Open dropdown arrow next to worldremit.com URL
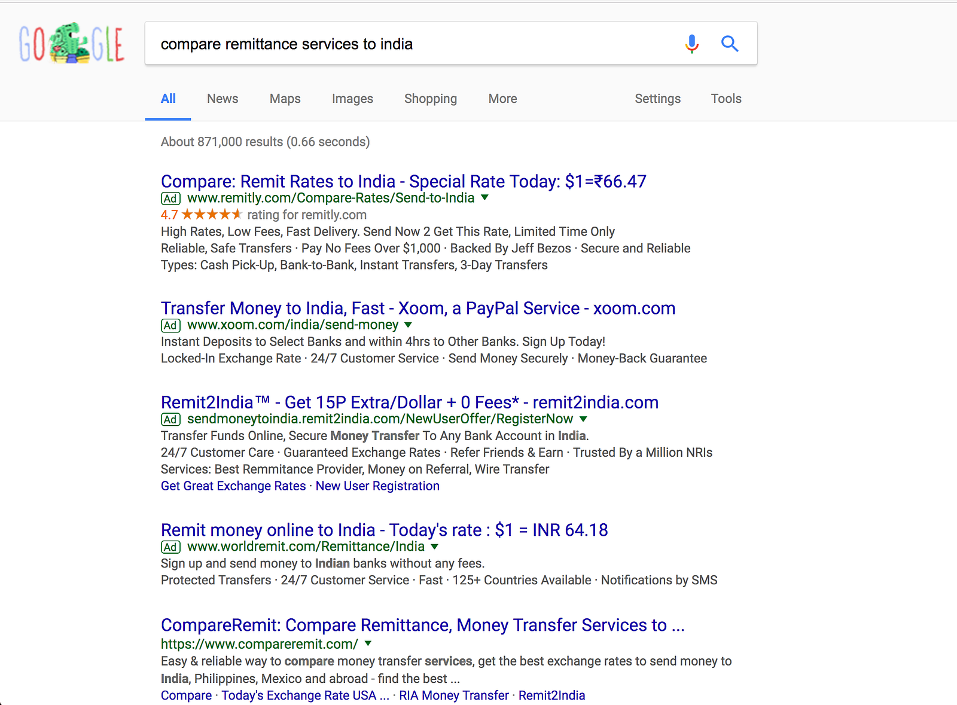Screen dimensions: 957x705 [435, 547]
